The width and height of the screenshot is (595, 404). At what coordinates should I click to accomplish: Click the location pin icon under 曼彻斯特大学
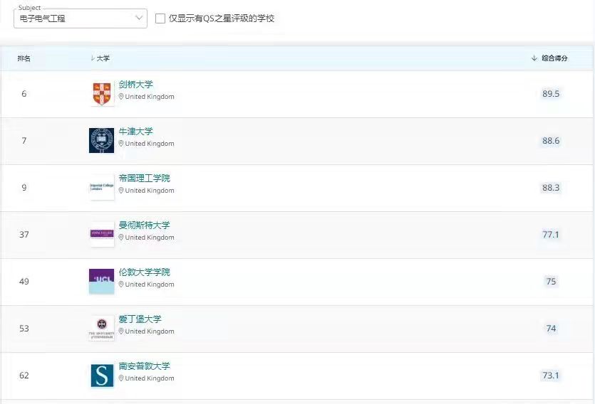pyautogui.click(x=121, y=238)
